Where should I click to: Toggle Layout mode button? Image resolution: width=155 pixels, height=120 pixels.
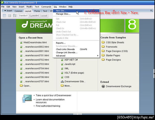(x=44, y=15)
